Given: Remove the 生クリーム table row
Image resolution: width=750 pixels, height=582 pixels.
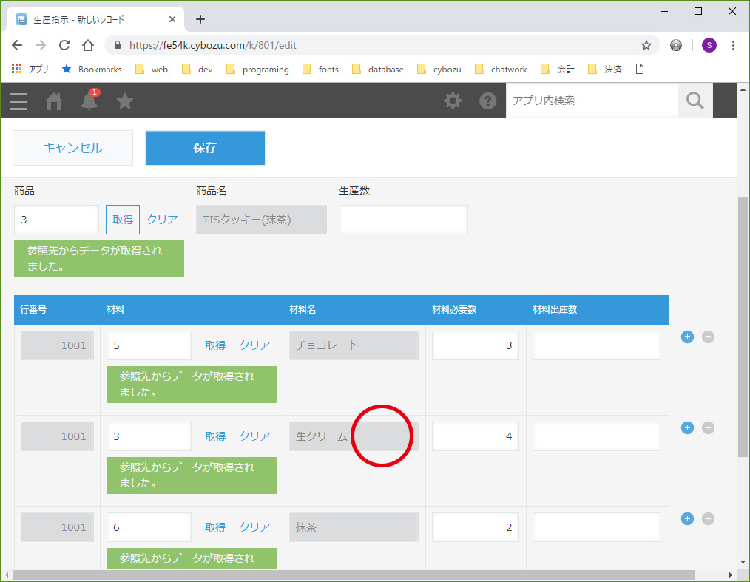Looking at the screenshot, I should tap(708, 428).
